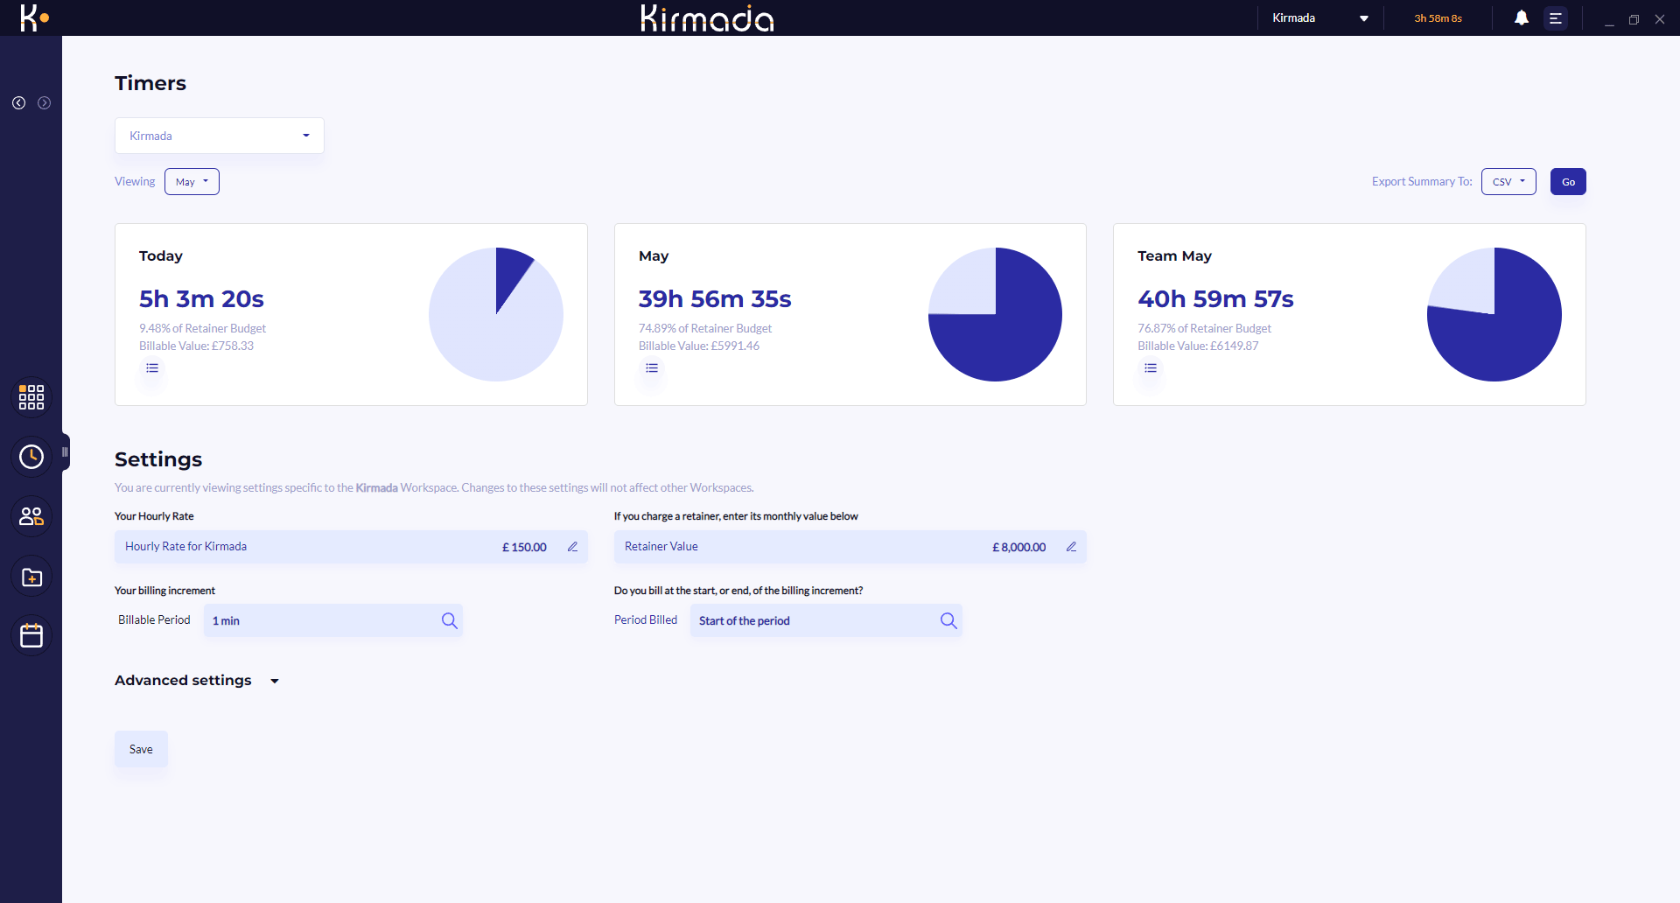Navigate back with the left arrow icon
This screenshot has height=903, width=1680.
click(18, 103)
